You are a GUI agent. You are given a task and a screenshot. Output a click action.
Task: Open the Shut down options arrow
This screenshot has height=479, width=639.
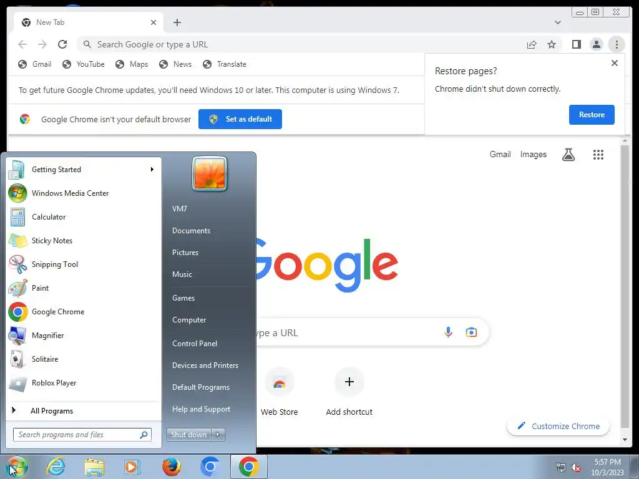coord(218,435)
